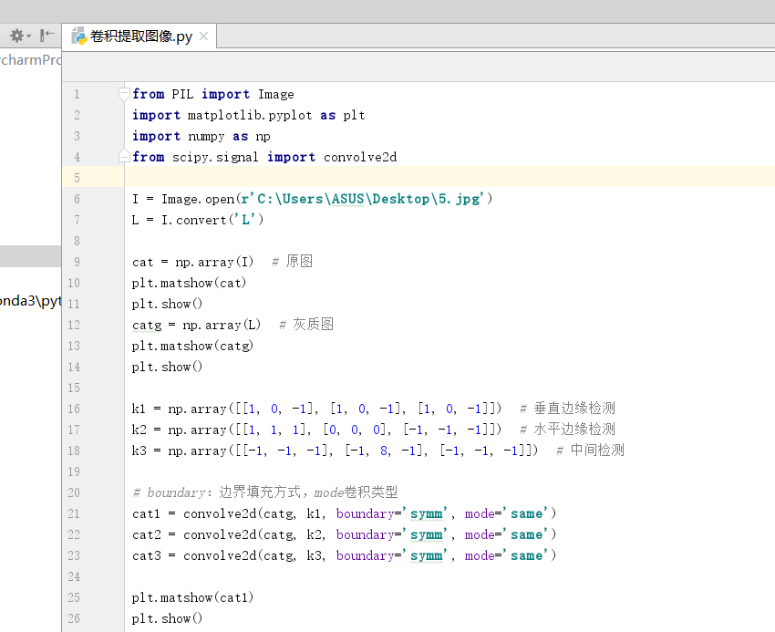Image resolution: width=775 pixels, height=632 pixels.
Task: Click 'numpy' in import line 3
Action: [206, 137]
